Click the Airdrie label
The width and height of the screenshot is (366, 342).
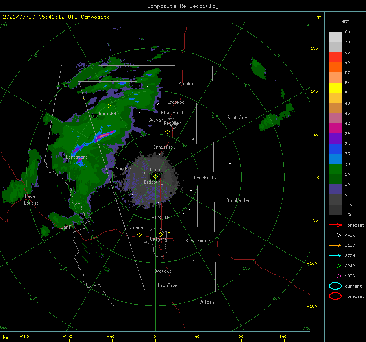point(160,217)
